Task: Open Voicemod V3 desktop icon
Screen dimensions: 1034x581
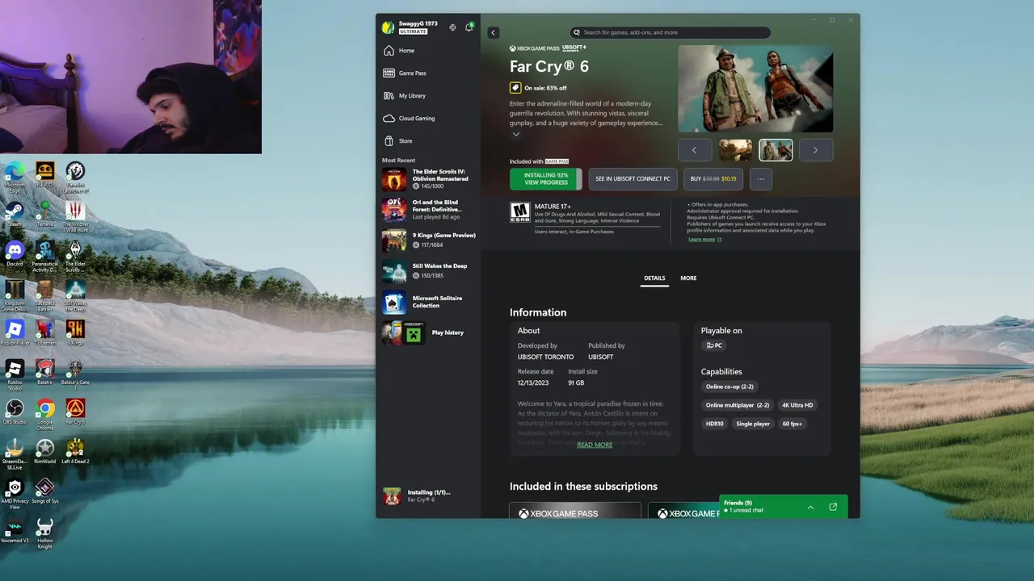Action: click(15, 533)
